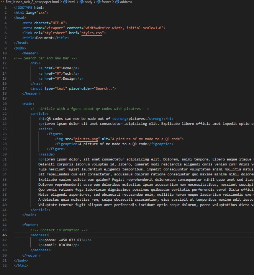Click the 'Search..' placeholder text in code

(x=103, y=88)
